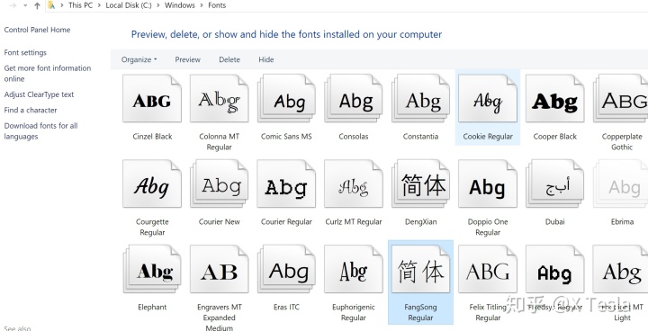The width and height of the screenshot is (648, 331).
Task: Open Adjust ClearType text link
Action: click(39, 94)
